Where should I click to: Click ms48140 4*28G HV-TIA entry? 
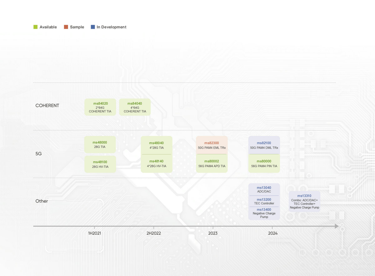[156, 164]
